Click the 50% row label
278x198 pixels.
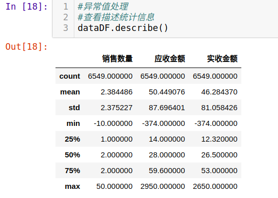[x=72, y=155]
